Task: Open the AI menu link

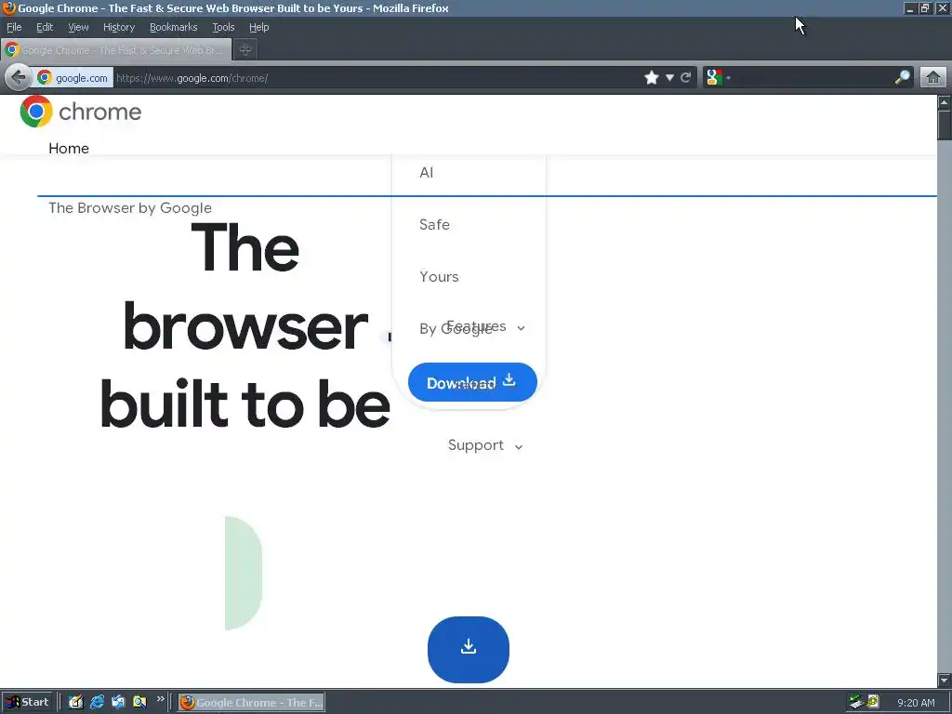Action: coord(427,172)
